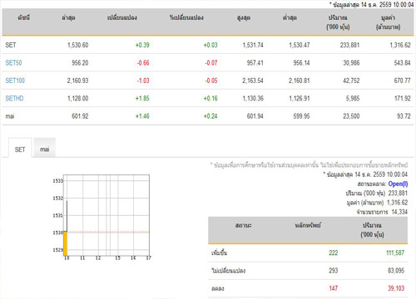Click the mai percent change +0.24

coord(210,116)
